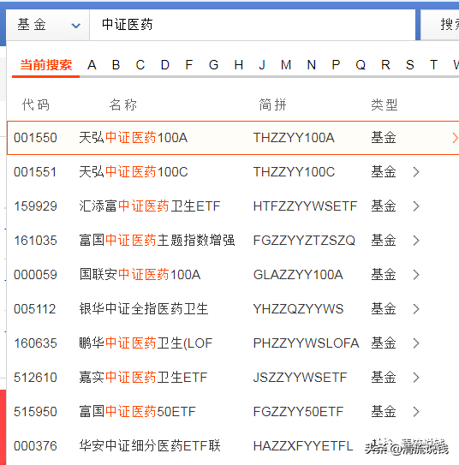Switch to letter tab A

[92, 65]
